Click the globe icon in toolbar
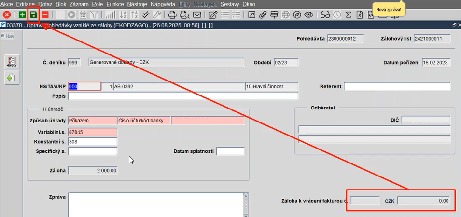 285,14
